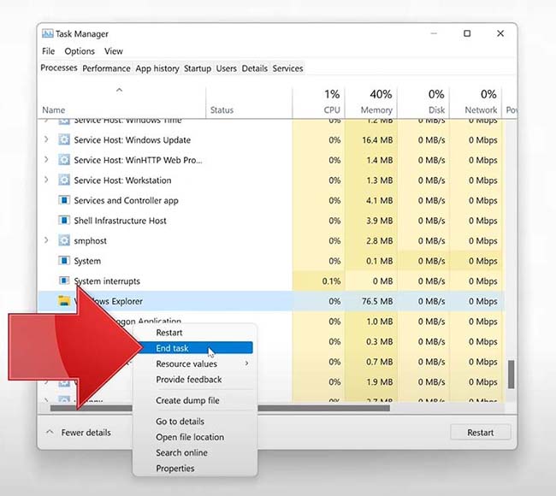
Task: Open the File menu
Action: coord(48,51)
